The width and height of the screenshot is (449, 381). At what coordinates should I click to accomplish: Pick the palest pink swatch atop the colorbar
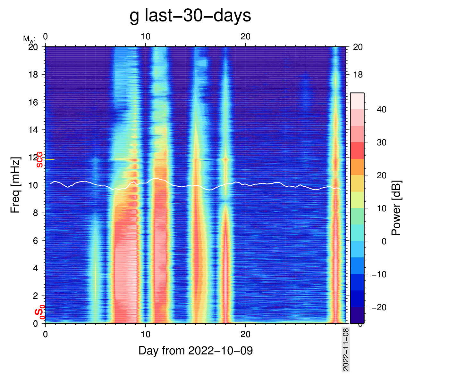(357, 101)
